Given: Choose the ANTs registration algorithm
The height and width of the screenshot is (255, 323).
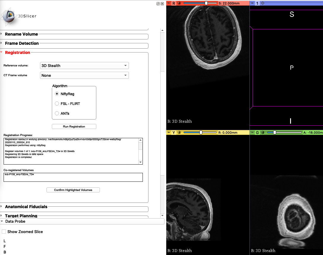Looking at the screenshot, I should [x=57, y=113].
